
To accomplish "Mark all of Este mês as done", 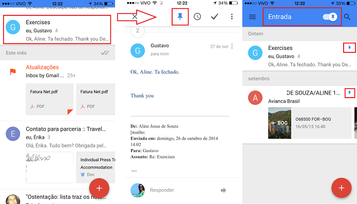I will (x=105, y=53).
